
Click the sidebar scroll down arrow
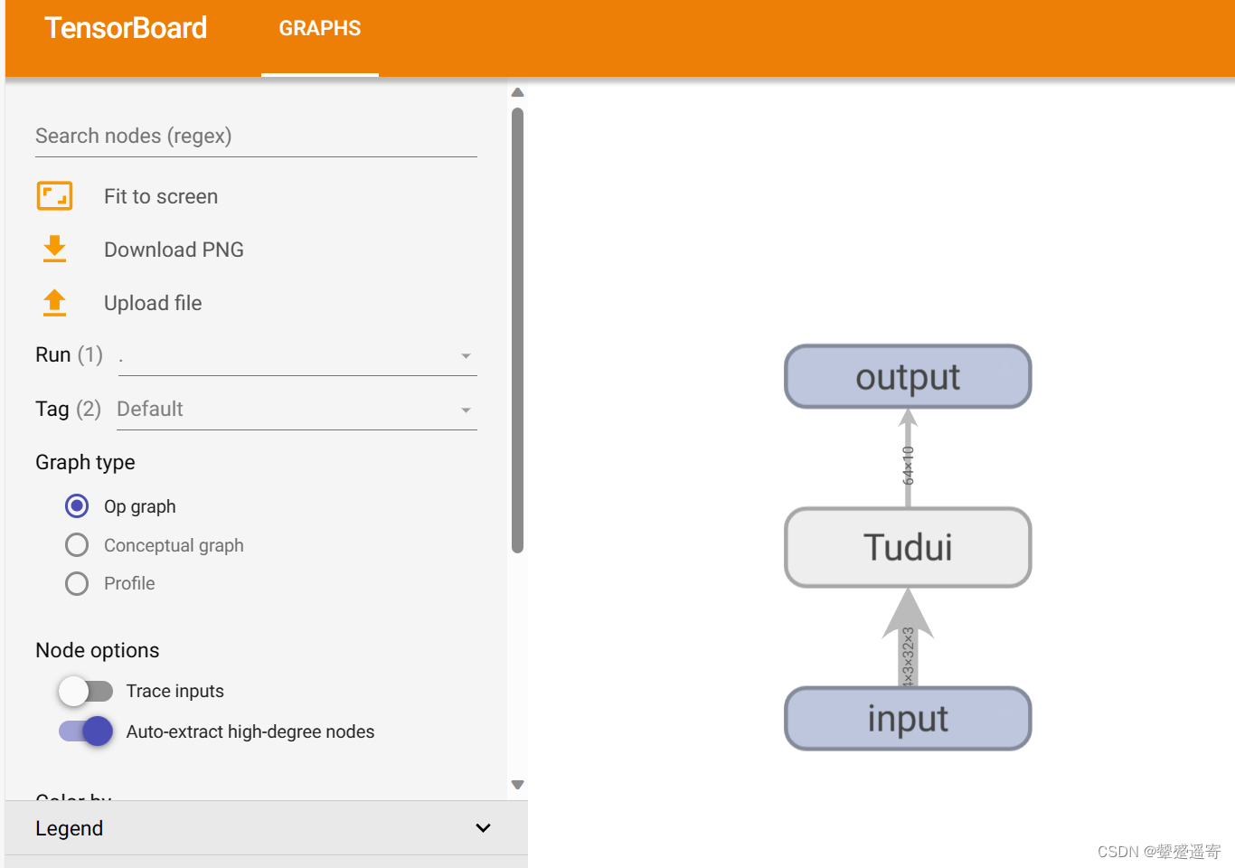[x=518, y=785]
